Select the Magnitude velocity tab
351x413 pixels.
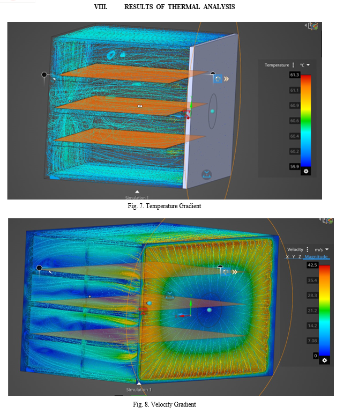[x=316, y=256]
